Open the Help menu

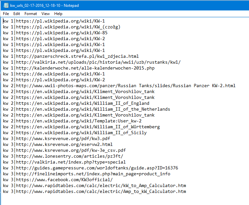pos(58,14)
